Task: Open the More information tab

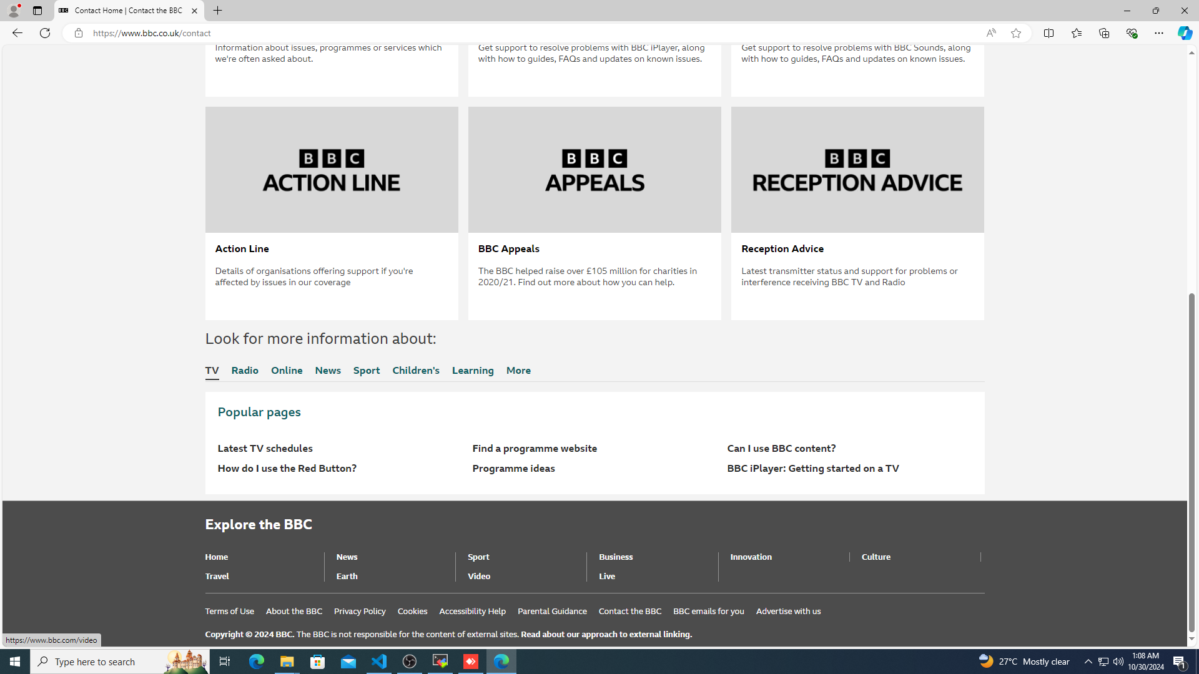Action: [518, 371]
